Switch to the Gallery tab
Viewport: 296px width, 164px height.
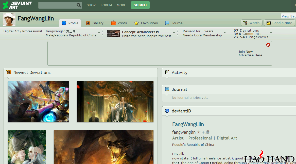[x=95, y=23]
